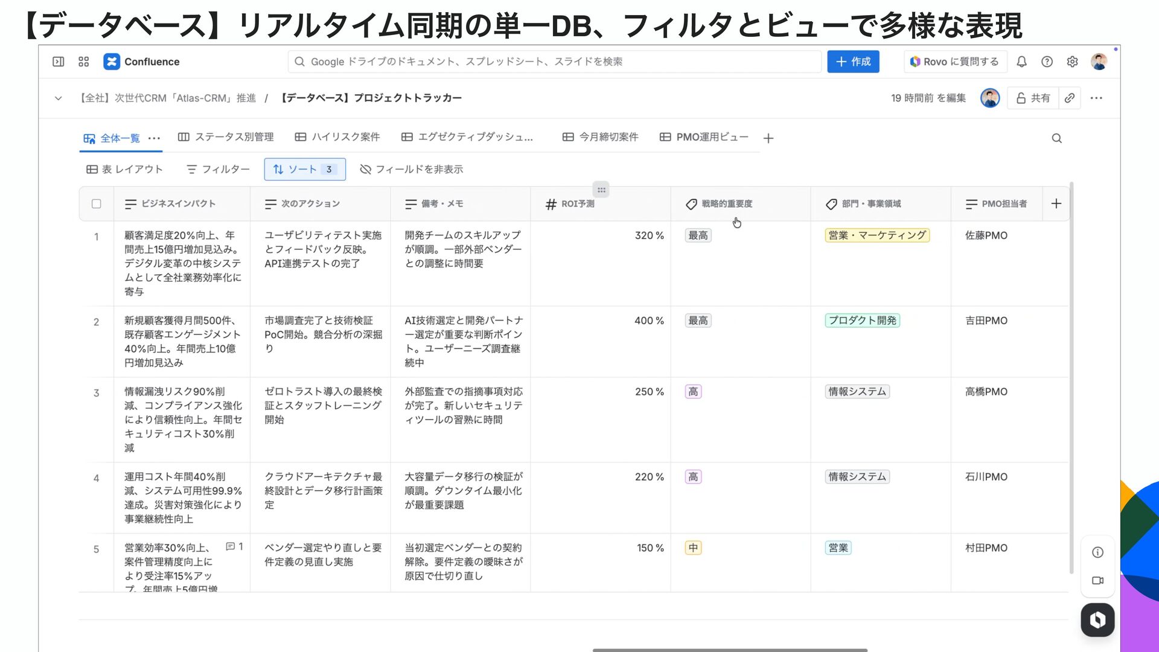The height and width of the screenshot is (652, 1159).
Task: Toggle フィールドを非表示 hide fields option
Action: click(x=411, y=170)
